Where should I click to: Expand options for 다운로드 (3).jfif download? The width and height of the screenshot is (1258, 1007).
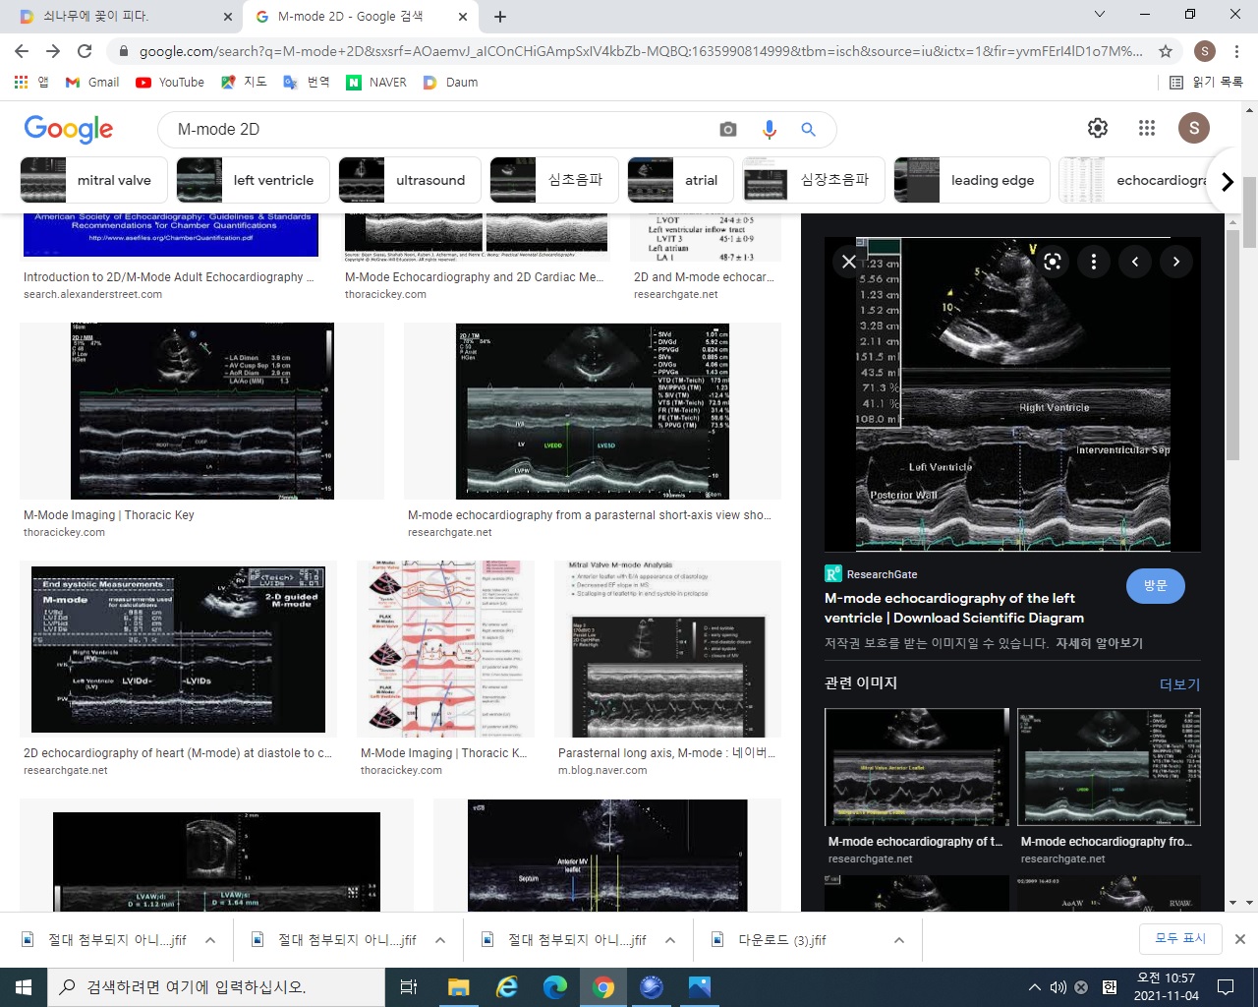pos(899,940)
